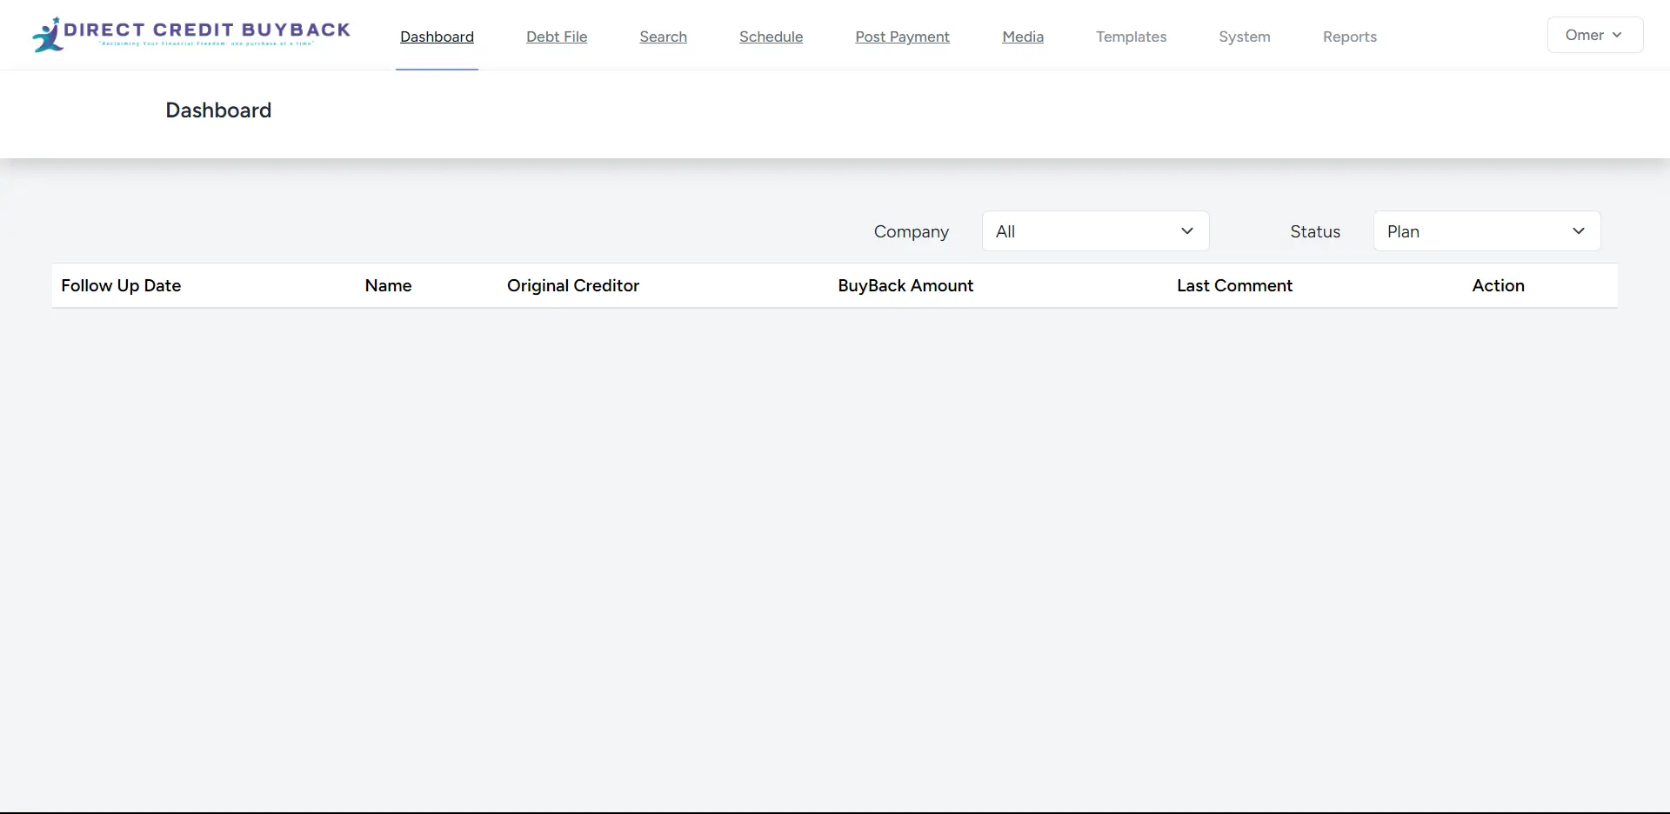Click the Follow Up Date column header

(x=121, y=285)
